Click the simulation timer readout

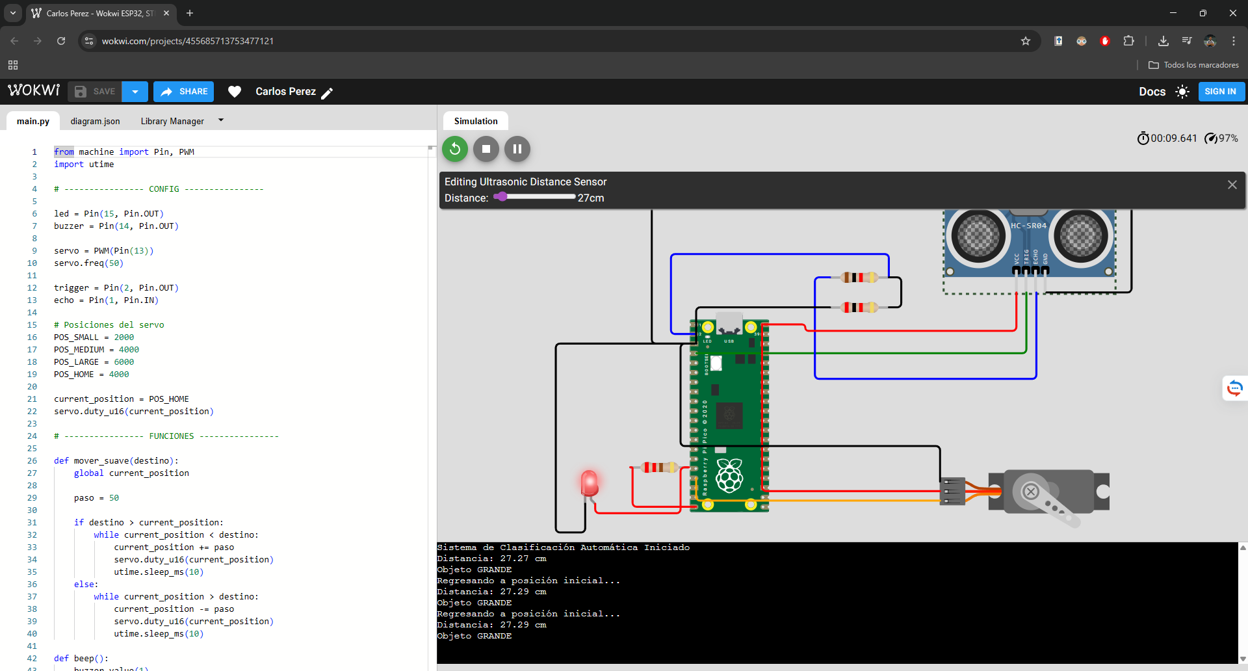[x=1173, y=138]
